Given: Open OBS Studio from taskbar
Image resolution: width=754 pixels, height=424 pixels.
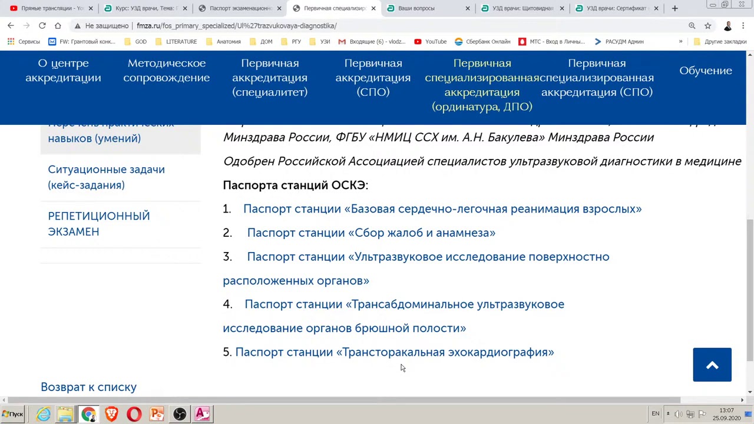Looking at the screenshot, I should pos(180,414).
